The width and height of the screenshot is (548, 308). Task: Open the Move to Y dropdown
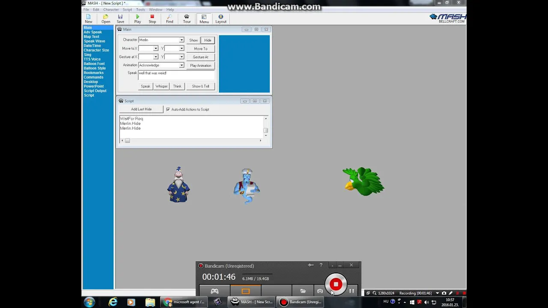(x=182, y=48)
